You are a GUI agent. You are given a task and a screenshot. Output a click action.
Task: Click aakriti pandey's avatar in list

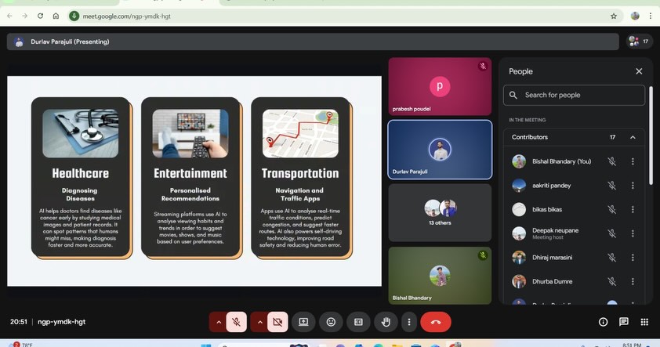(519, 186)
